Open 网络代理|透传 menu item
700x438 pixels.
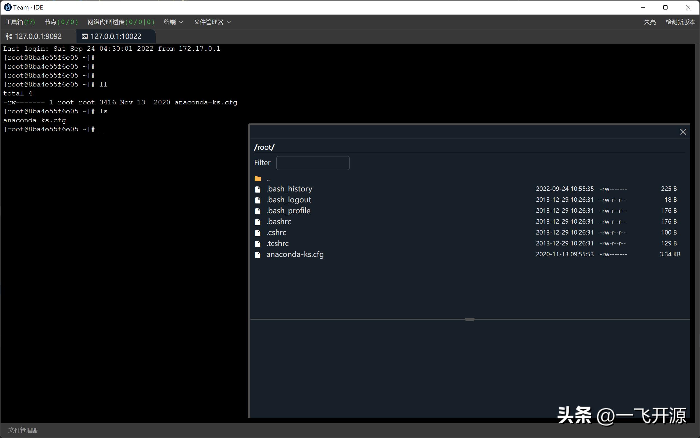point(120,22)
